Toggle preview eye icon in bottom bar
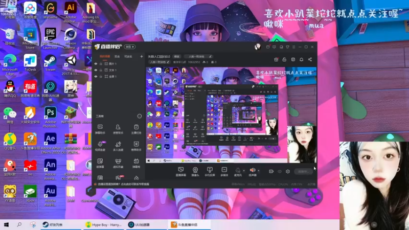The image size is (409, 230). point(280,172)
